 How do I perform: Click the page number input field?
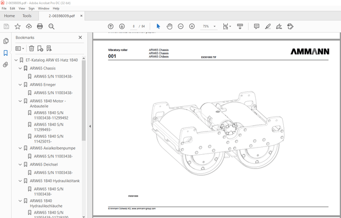coord(134,26)
